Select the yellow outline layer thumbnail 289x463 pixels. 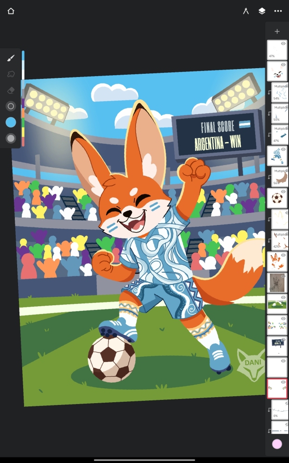tap(280, 219)
